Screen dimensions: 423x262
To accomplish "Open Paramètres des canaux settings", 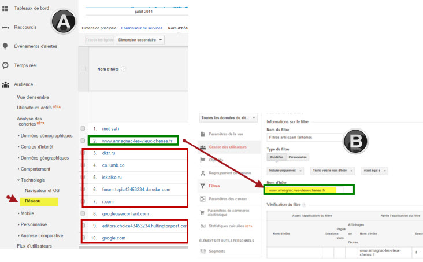I will (228, 199).
